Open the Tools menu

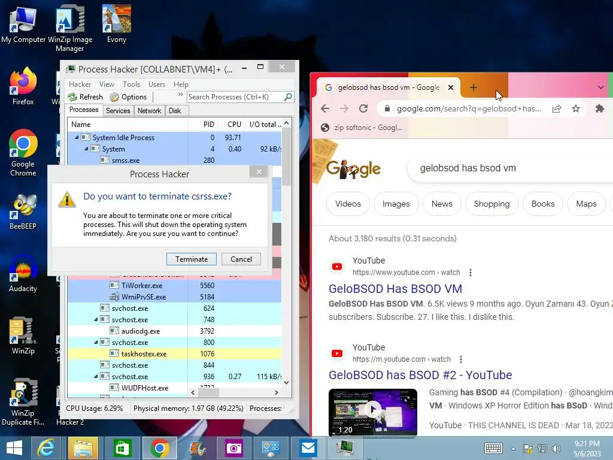tap(131, 84)
